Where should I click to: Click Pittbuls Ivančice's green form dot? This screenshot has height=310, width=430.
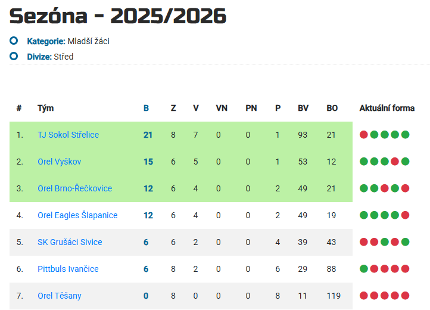coord(364,269)
